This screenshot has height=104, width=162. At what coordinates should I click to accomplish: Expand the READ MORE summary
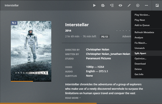73,98
